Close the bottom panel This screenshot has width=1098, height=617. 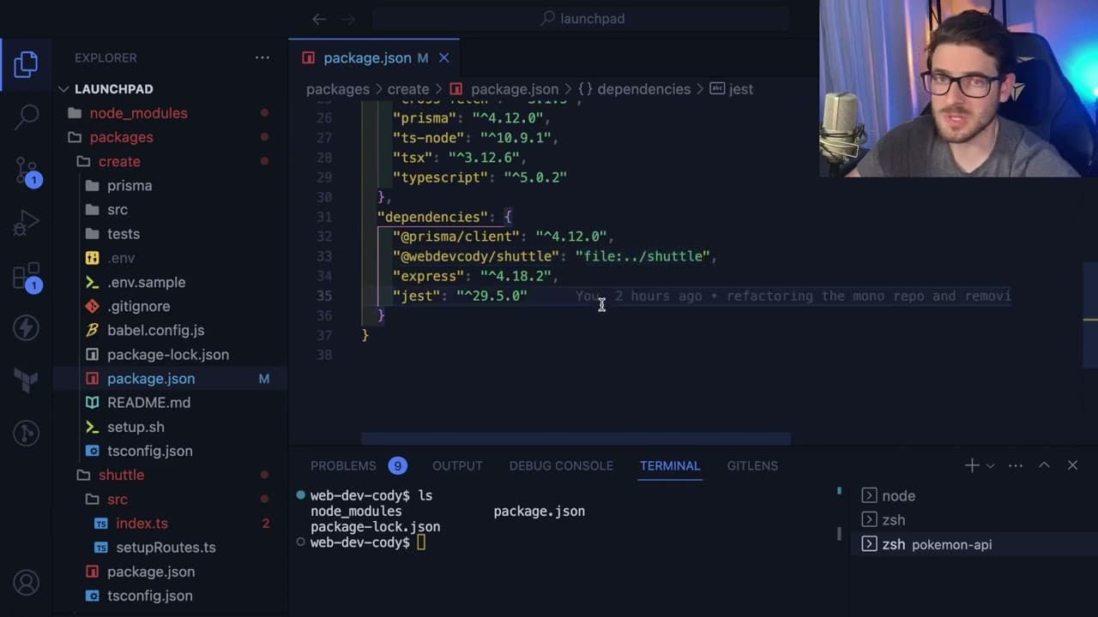coord(1072,465)
